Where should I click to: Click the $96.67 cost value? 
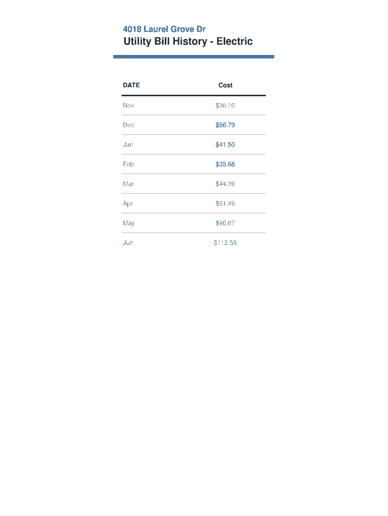click(225, 223)
